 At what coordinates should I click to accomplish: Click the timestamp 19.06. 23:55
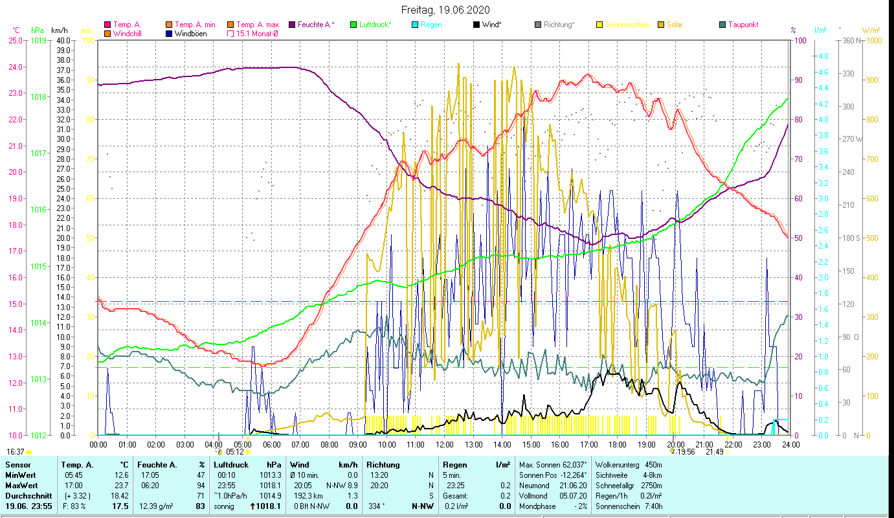click(28, 506)
